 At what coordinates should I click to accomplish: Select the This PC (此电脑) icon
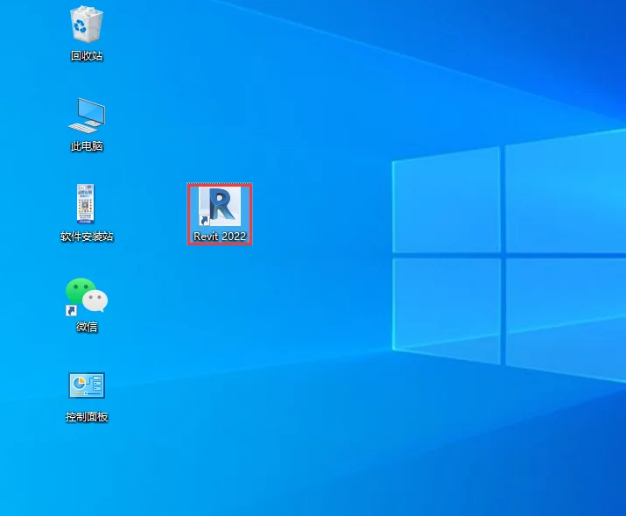coord(86,115)
